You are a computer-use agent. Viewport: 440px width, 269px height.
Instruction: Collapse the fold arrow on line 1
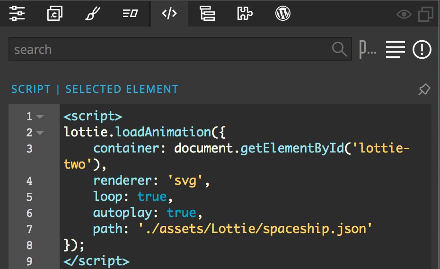pyautogui.click(x=40, y=117)
